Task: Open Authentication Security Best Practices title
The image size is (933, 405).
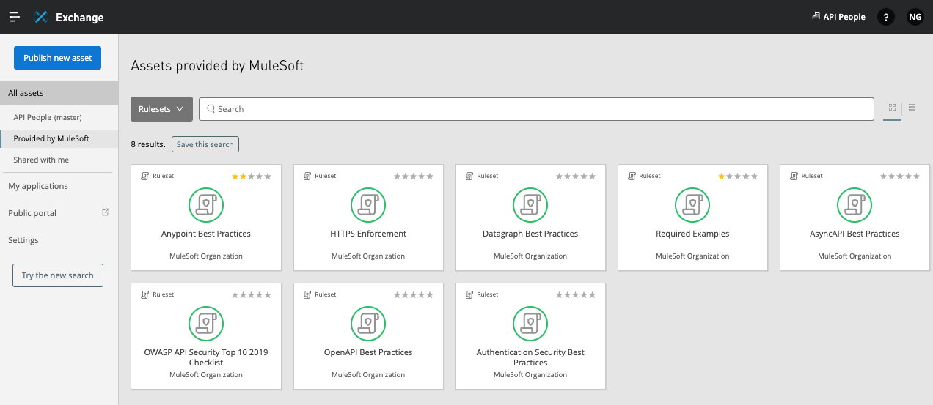Action: 530,357
